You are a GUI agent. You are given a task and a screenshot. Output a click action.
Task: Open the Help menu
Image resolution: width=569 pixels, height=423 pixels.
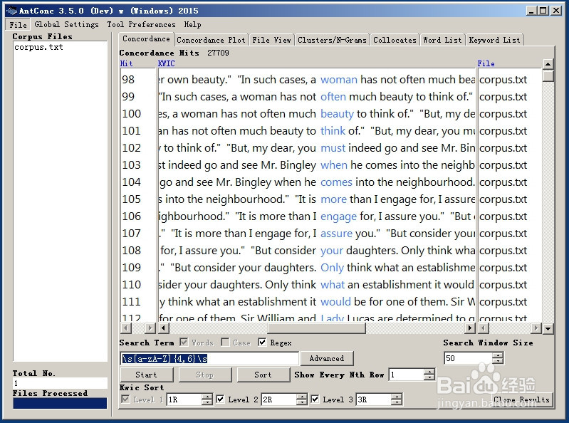click(x=192, y=24)
